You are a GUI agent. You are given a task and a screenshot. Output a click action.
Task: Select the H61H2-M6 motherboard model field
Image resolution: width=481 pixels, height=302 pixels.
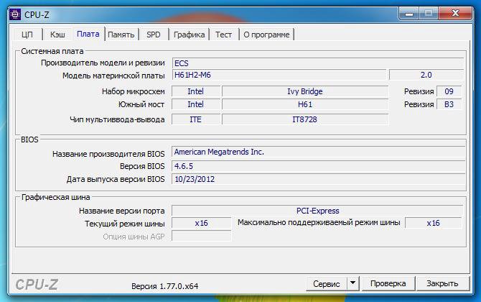pos(279,75)
